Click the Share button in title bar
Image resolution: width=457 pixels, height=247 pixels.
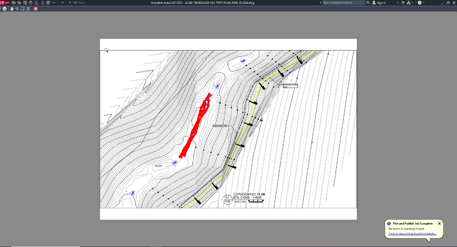pyautogui.click(x=79, y=3)
